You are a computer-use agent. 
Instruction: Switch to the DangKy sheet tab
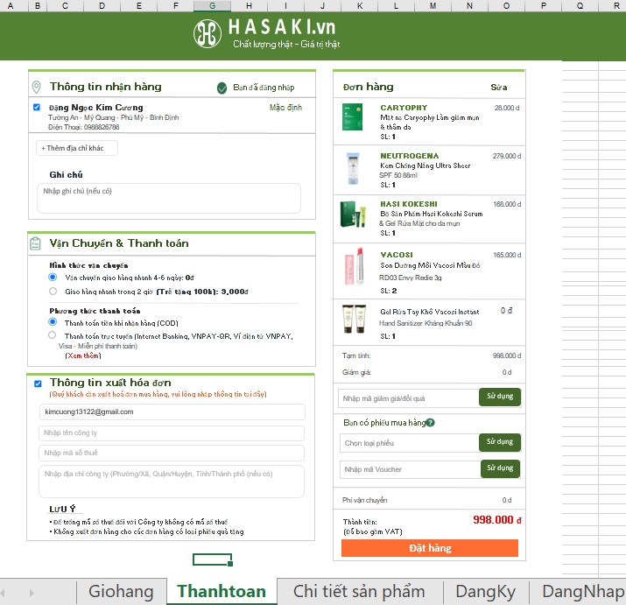click(x=485, y=591)
